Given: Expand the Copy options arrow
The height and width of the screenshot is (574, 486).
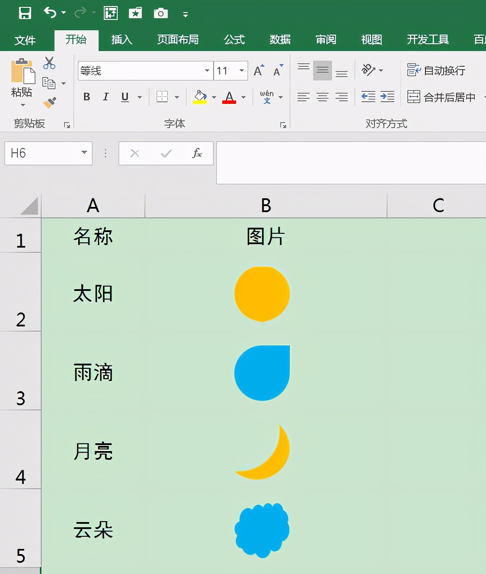Looking at the screenshot, I should (x=64, y=83).
